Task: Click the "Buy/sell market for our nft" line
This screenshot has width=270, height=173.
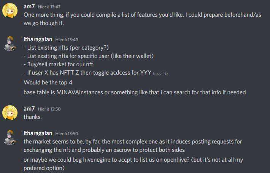Action: coord(58,64)
